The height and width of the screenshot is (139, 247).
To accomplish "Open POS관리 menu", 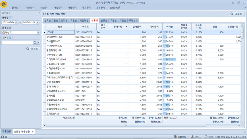I will (44, 8).
